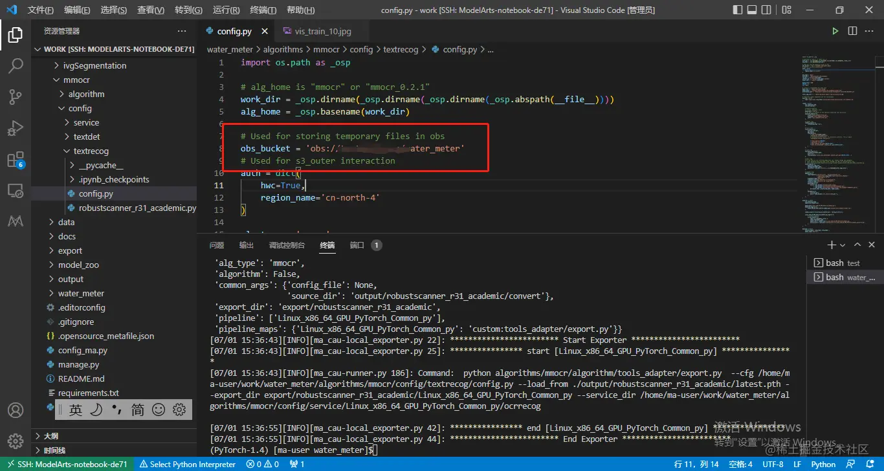Expand the __pycache__ folder

click(x=114, y=165)
